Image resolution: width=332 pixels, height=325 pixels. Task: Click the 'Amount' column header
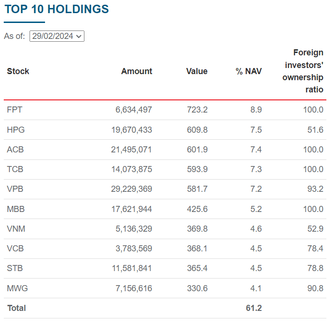pos(136,71)
